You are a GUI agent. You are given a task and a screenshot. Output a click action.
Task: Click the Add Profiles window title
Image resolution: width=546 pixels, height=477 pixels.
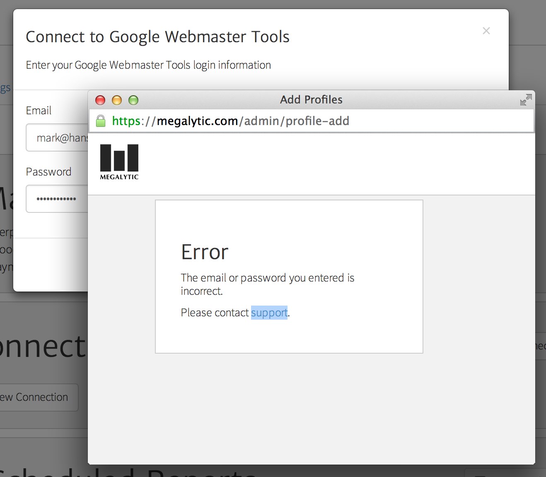[x=311, y=100]
